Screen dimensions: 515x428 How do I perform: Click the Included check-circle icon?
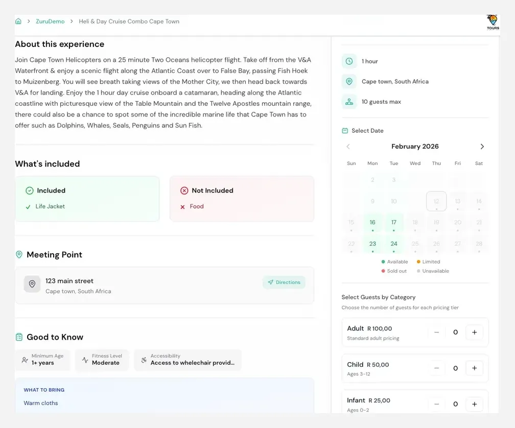pyautogui.click(x=30, y=191)
